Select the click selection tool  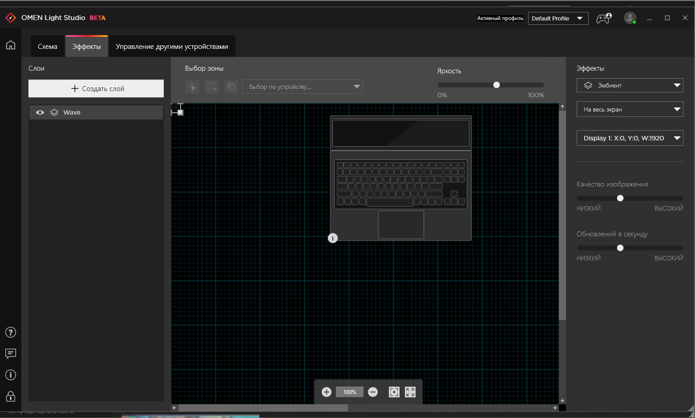pos(192,86)
